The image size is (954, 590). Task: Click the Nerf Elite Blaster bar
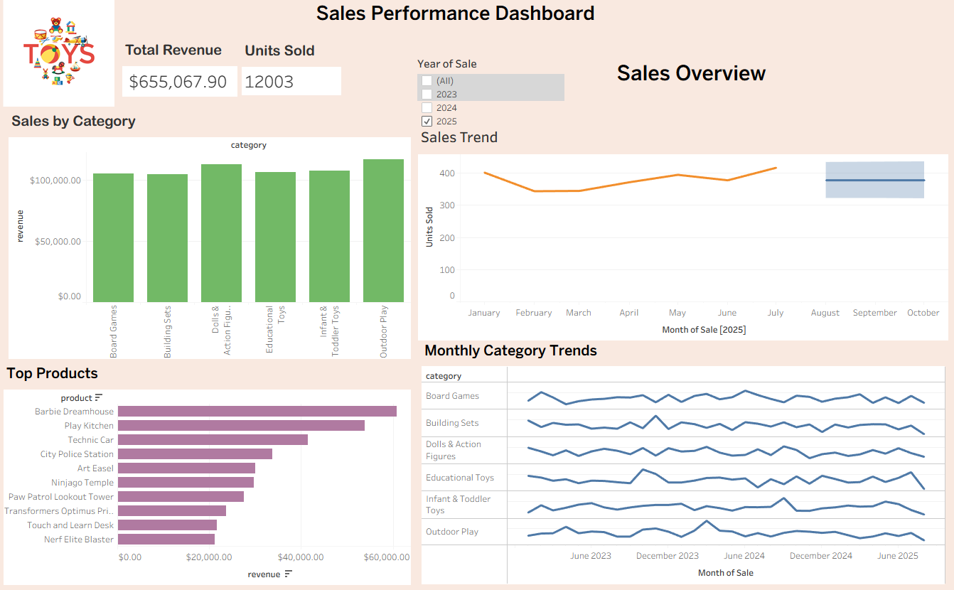click(166, 539)
